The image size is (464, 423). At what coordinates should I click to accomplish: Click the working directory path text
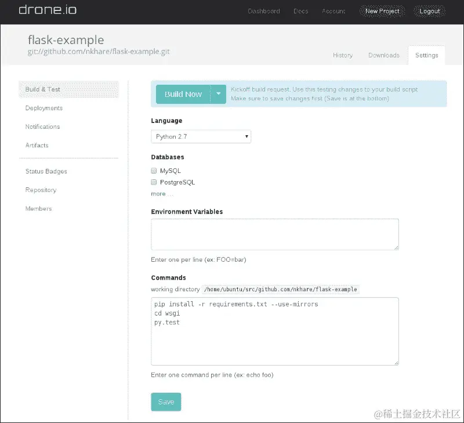(281, 289)
